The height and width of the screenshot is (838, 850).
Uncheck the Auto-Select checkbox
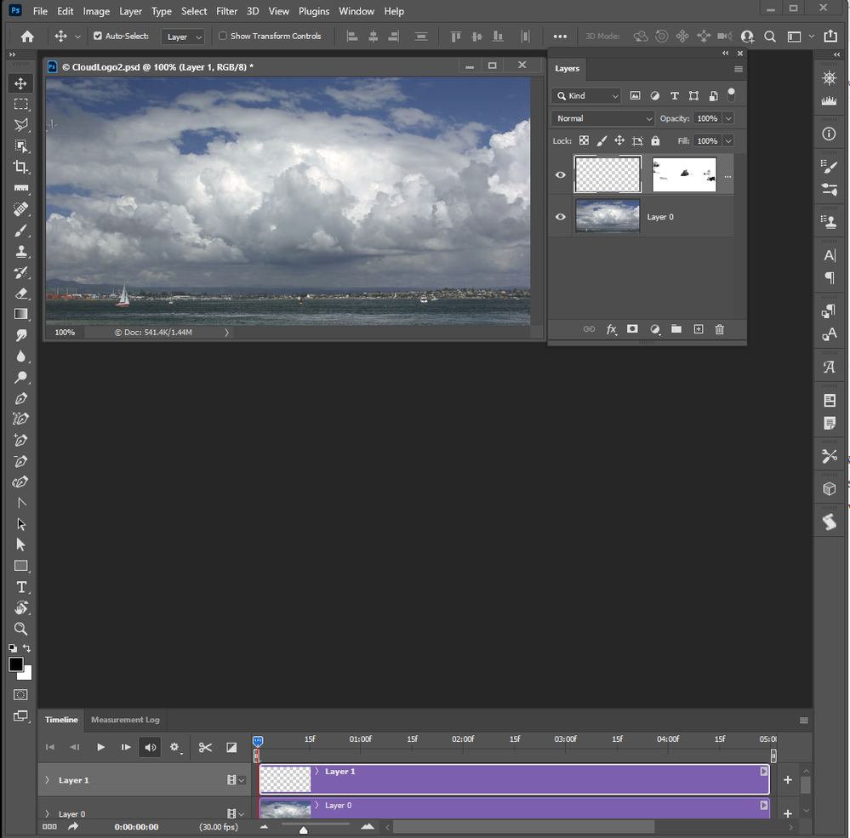pyautogui.click(x=98, y=37)
